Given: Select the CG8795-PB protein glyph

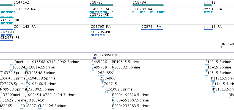Looking at the screenshot, I should 98,35.
